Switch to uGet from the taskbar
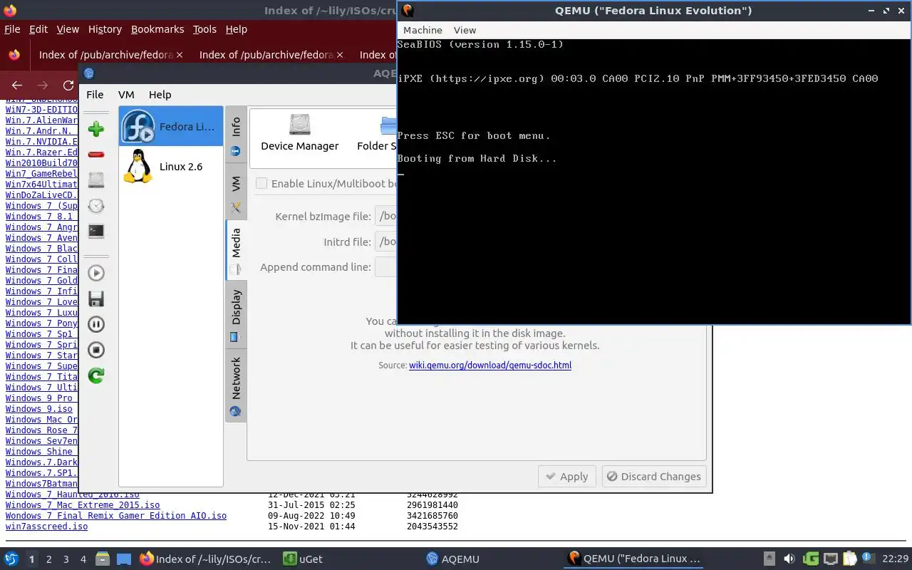 click(x=304, y=559)
